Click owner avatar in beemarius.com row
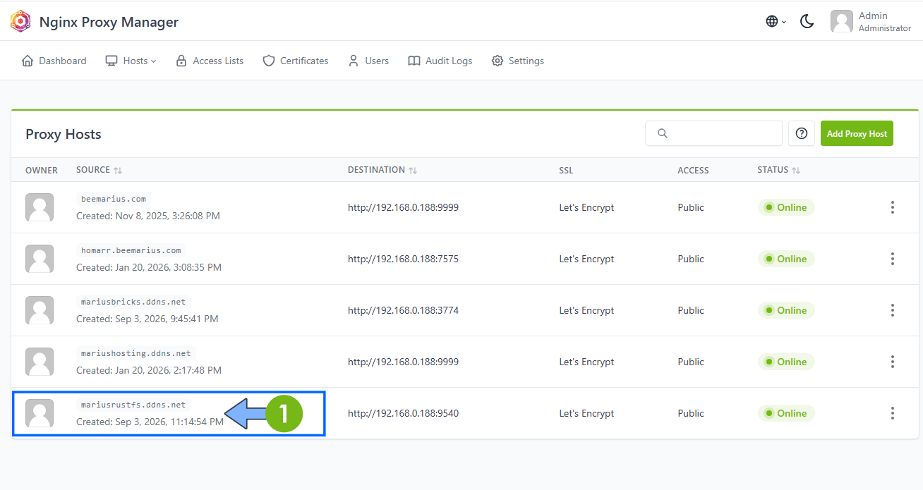The image size is (923, 490). tap(40, 207)
